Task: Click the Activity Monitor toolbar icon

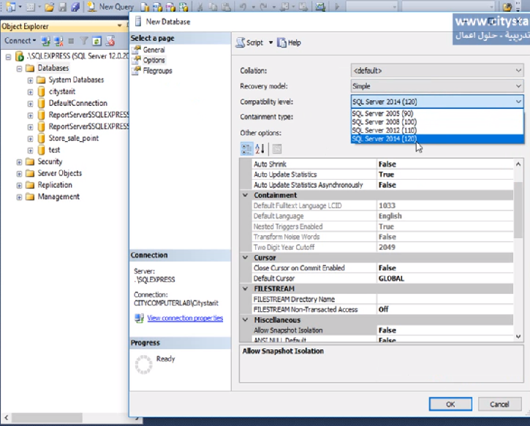Action: coord(320,7)
